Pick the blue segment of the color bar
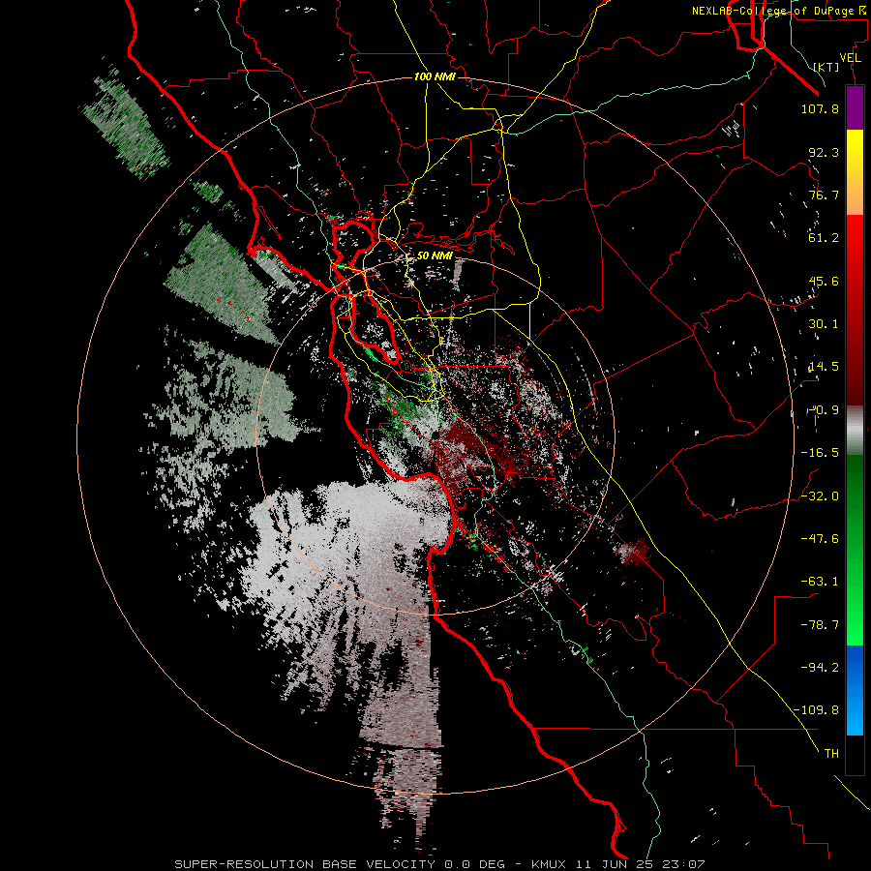The image size is (871, 871). click(x=855, y=690)
